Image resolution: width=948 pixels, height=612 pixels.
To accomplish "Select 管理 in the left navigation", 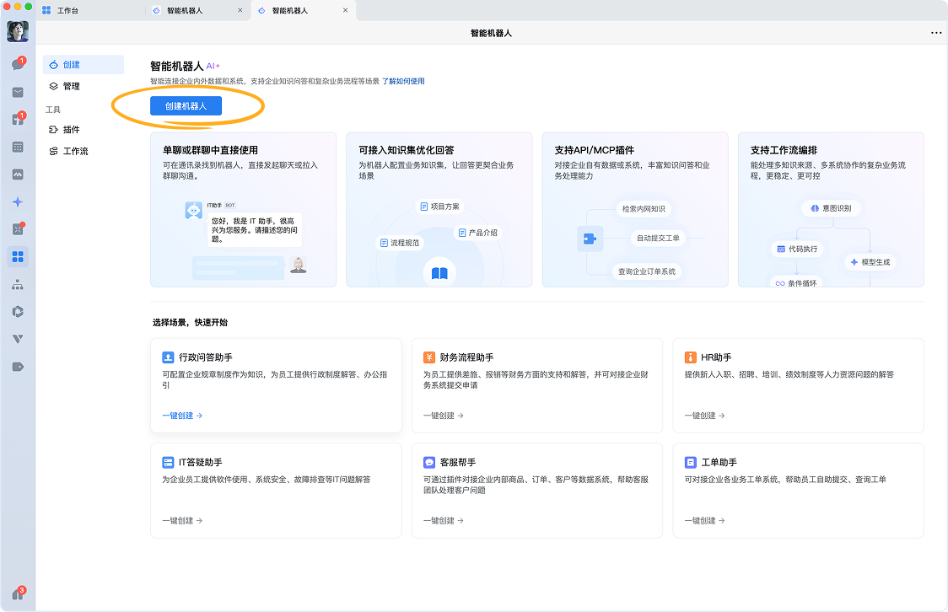I will (72, 86).
